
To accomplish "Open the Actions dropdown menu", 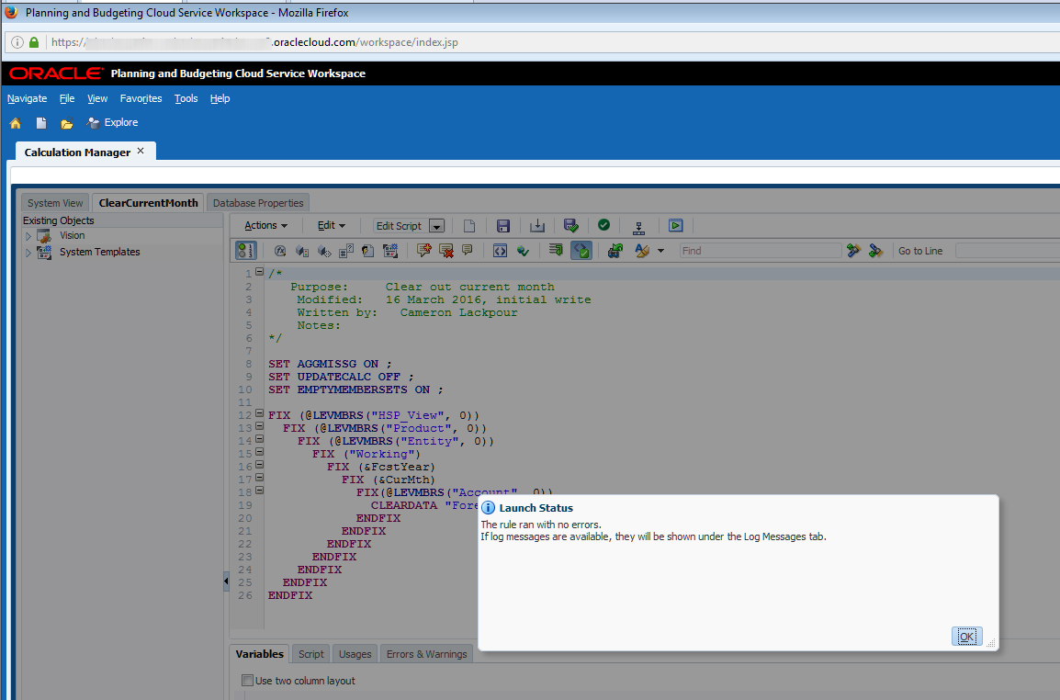I will click(x=265, y=226).
